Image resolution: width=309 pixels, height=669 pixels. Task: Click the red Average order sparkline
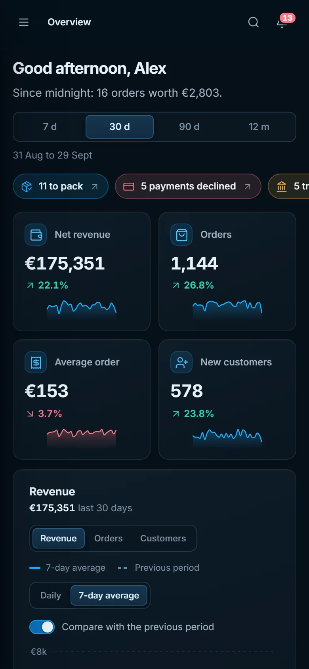tap(82, 438)
